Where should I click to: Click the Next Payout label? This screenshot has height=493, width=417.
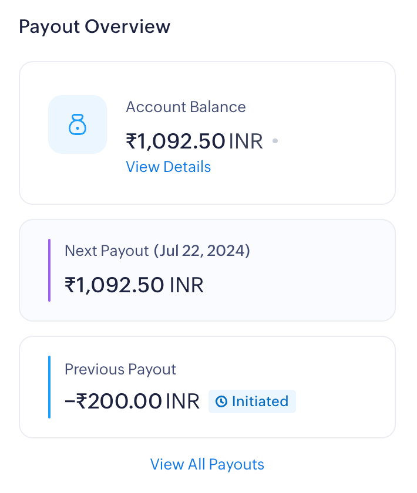click(x=107, y=251)
